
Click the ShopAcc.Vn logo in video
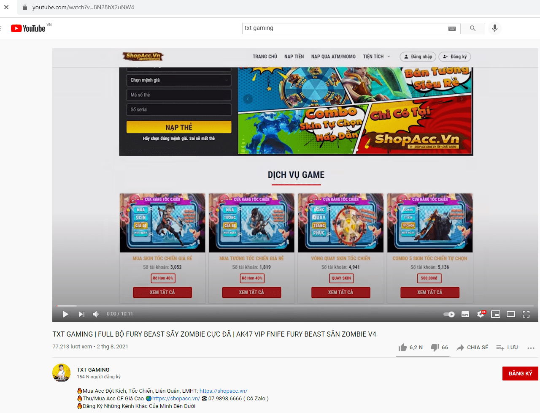[x=143, y=56]
